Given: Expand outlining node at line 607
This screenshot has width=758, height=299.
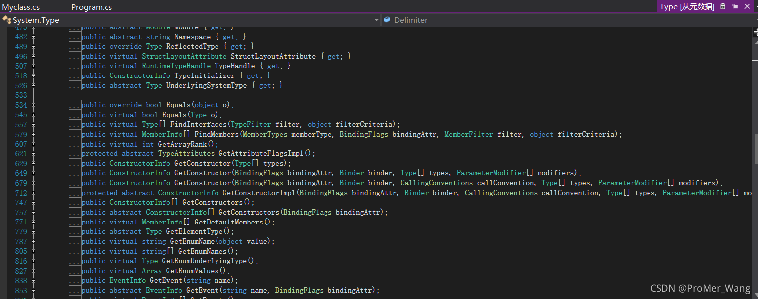Looking at the screenshot, I should pyautogui.click(x=33, y=144).
